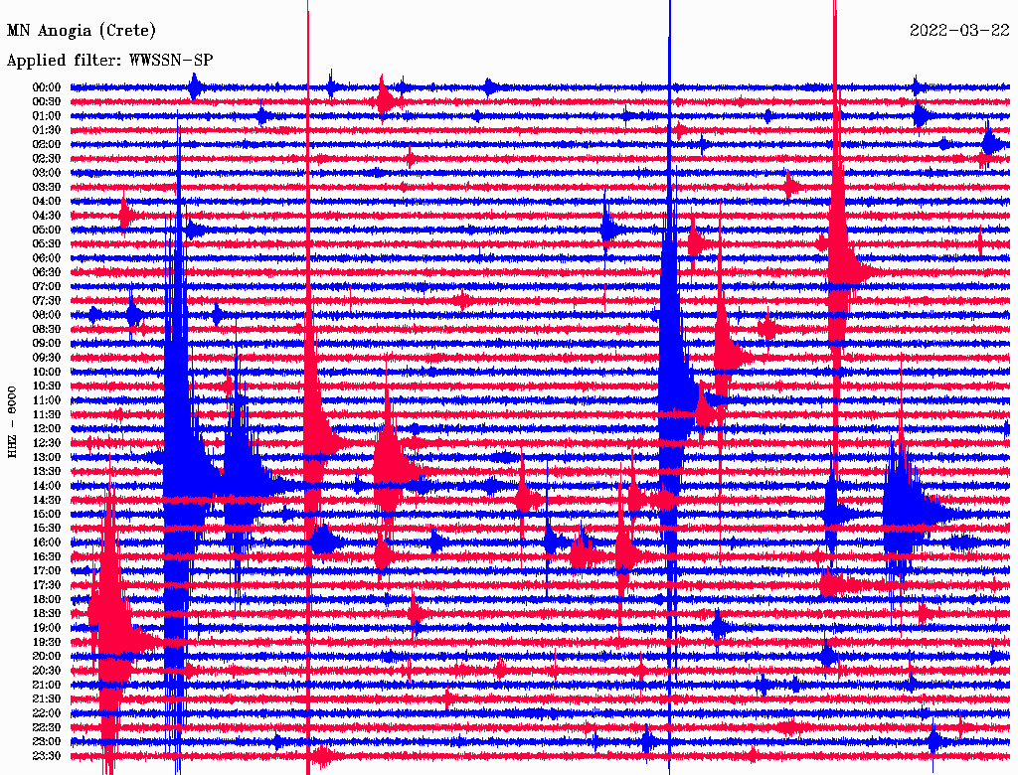Select the 18:30 time row label
1018x775 pixels.
[x=47, y=614]
